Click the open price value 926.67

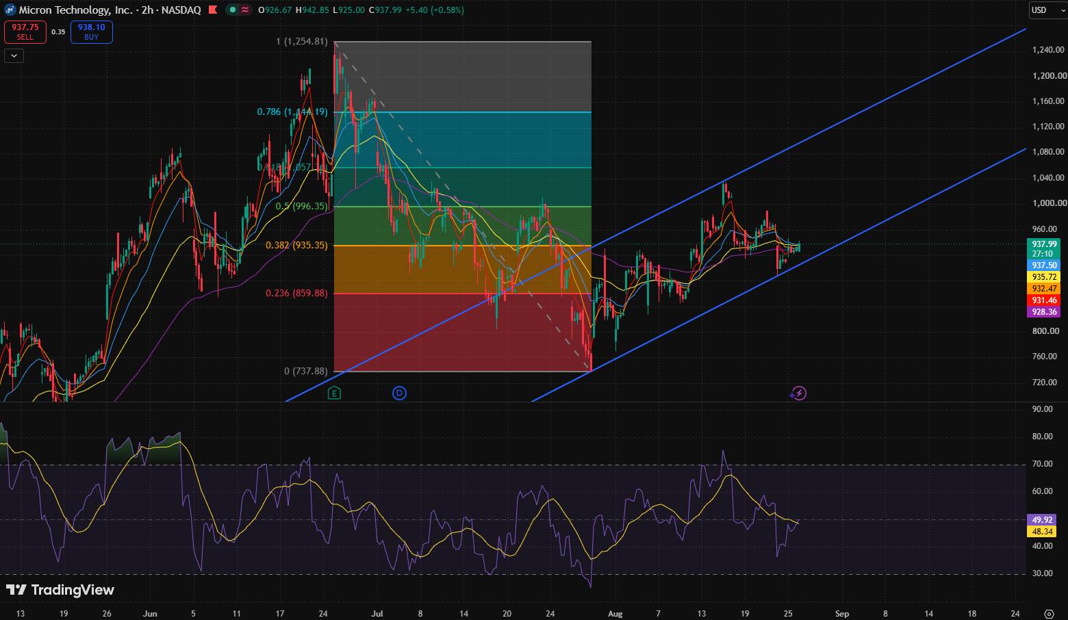[x=277, y=10]
